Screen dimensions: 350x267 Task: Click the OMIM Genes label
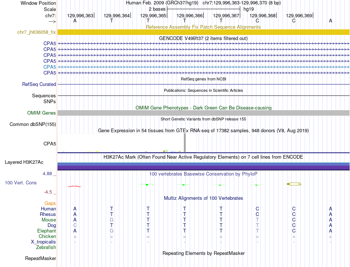[42, 113]
